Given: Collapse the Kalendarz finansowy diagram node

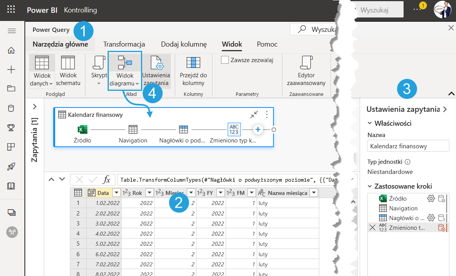Looking at the screenshot, I should coord(254,115).
